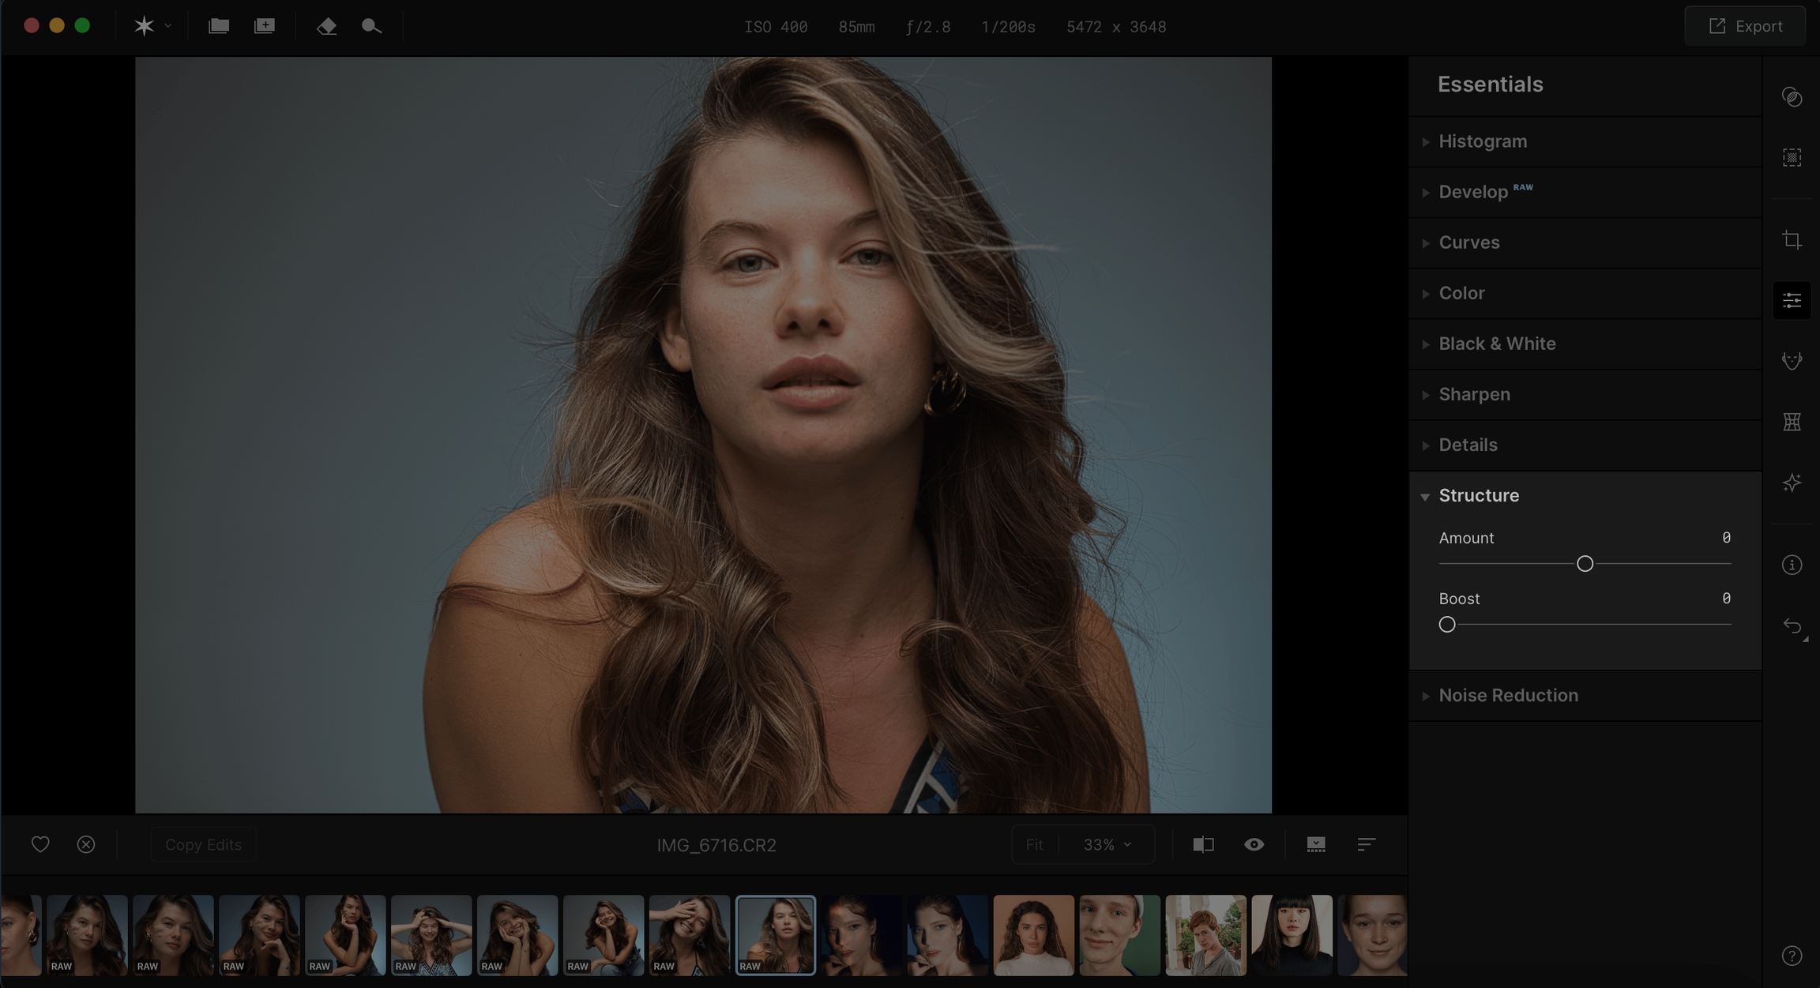Open the Black & White panel
Screen dimensions: 1820x988
coord(1497,344)
